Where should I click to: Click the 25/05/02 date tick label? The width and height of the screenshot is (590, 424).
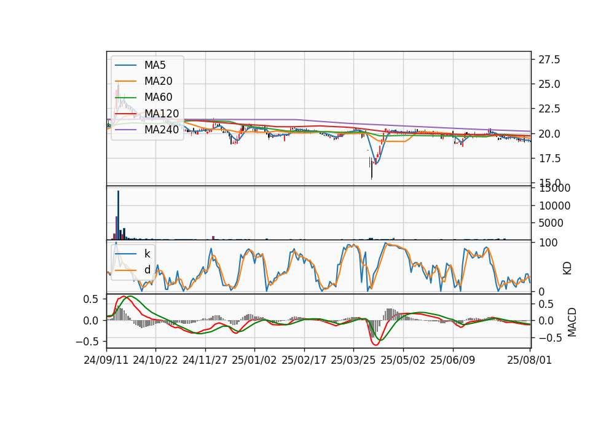[x=403, y=360]
